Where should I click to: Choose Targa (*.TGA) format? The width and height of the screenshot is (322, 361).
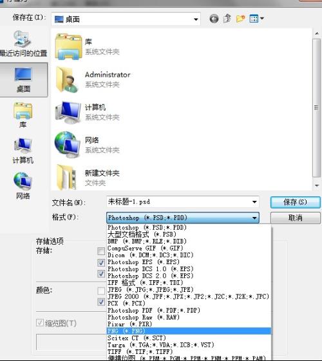[x=189, y=345]
